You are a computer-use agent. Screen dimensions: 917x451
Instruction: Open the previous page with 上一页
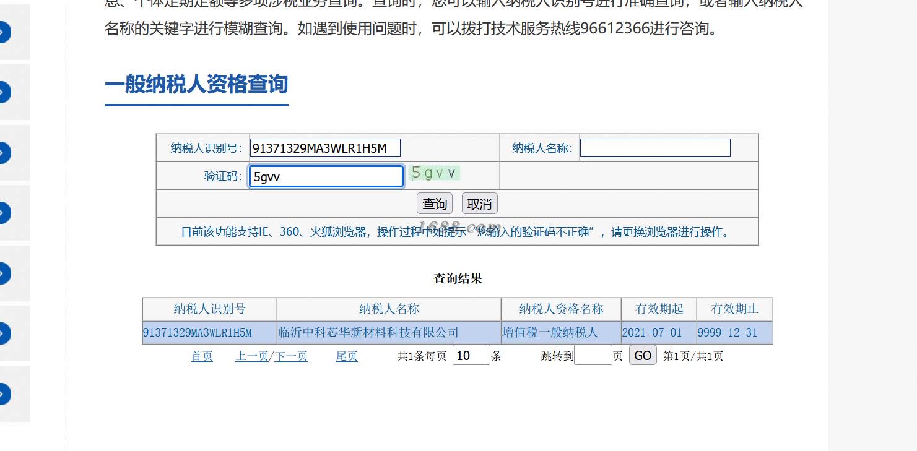252,356
